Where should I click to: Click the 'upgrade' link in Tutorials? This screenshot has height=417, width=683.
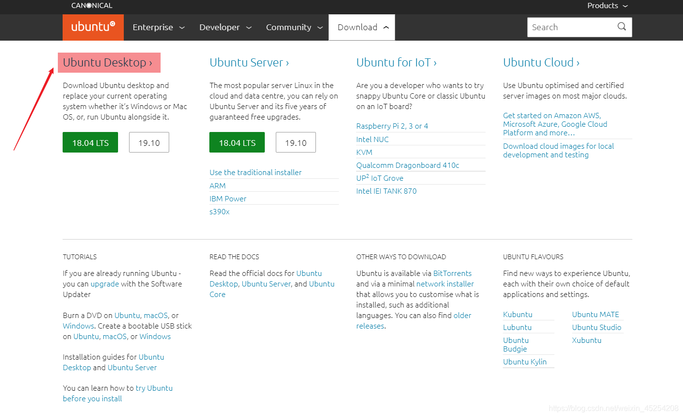(105, 284)
